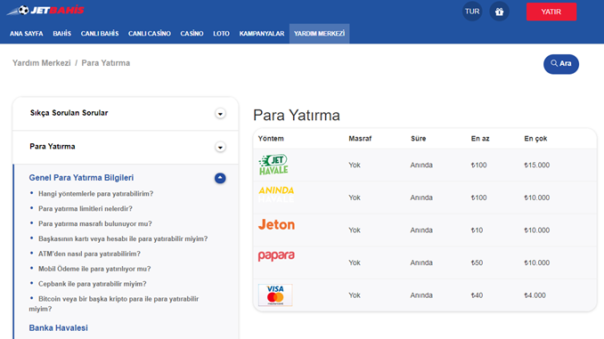
Task: Open 'Cepbank ile para yatırabilir miyim?' link
Action: 93,284
